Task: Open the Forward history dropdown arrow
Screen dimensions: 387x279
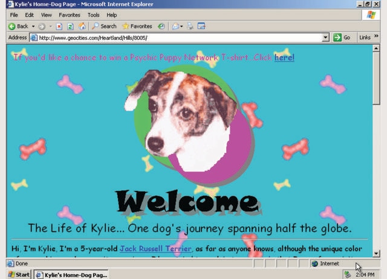Action: click(x=50, y=27)
